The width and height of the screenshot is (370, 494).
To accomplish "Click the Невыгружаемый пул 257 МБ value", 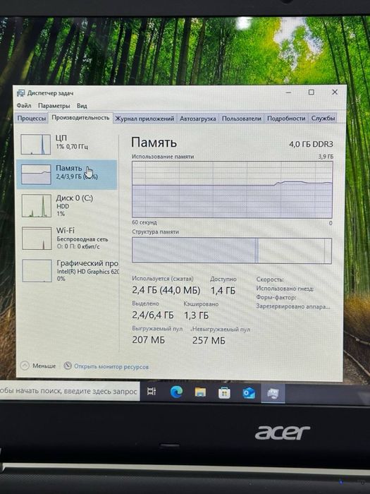I will pos(209,341).
